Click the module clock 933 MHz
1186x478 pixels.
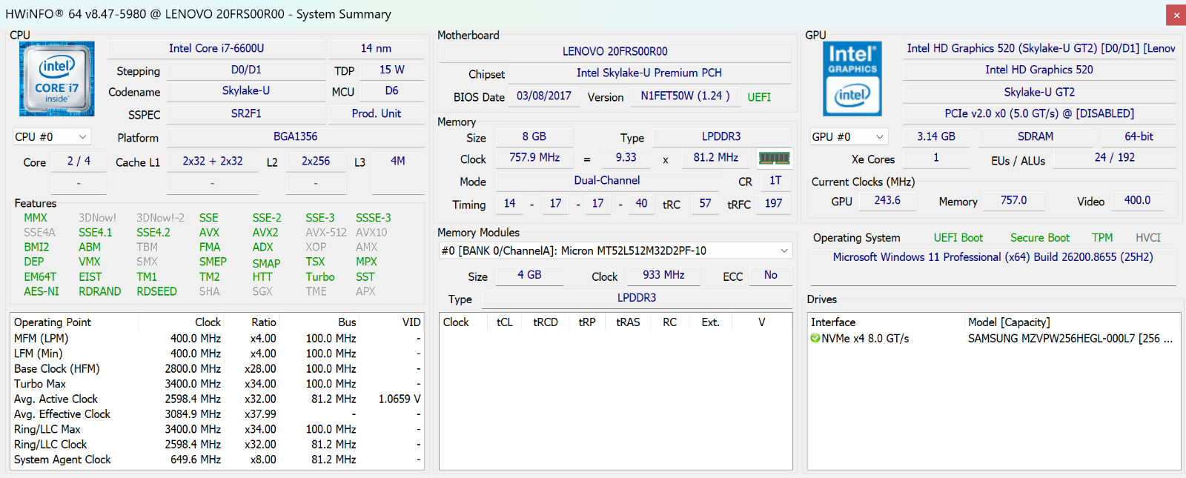[663, 274]
